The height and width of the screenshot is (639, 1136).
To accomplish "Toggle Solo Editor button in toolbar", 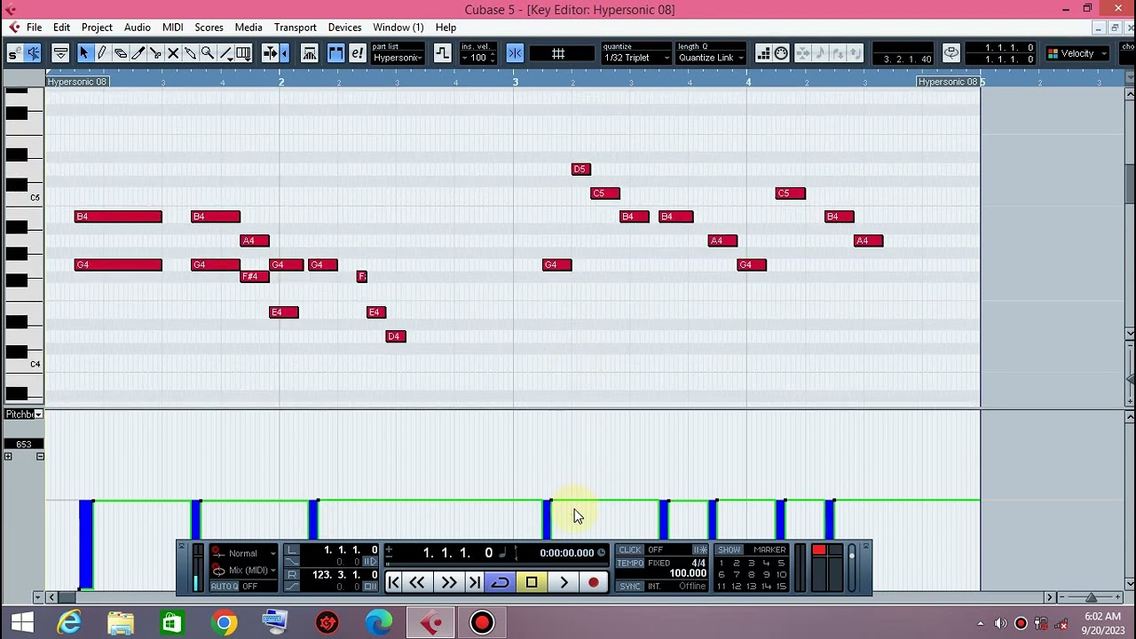I will click(13, 53).
